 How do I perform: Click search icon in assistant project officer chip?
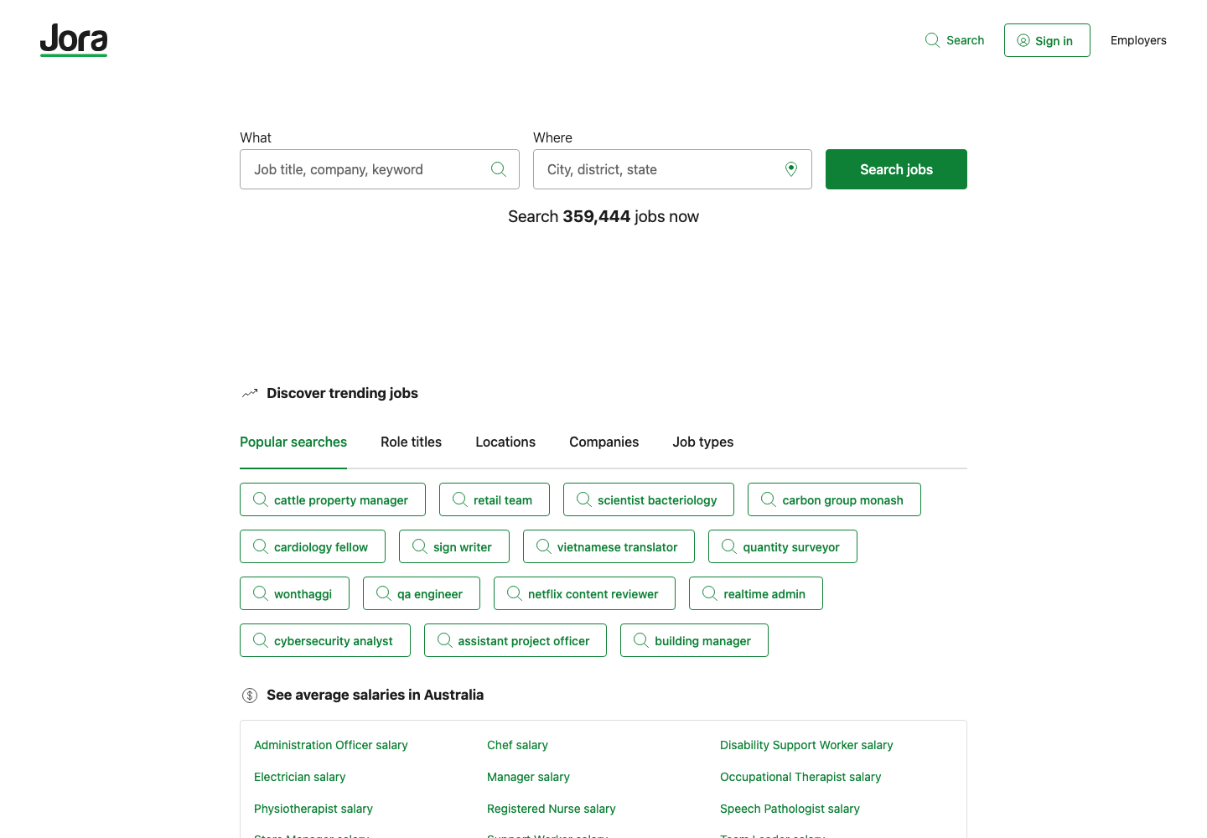tap(445, 640)
